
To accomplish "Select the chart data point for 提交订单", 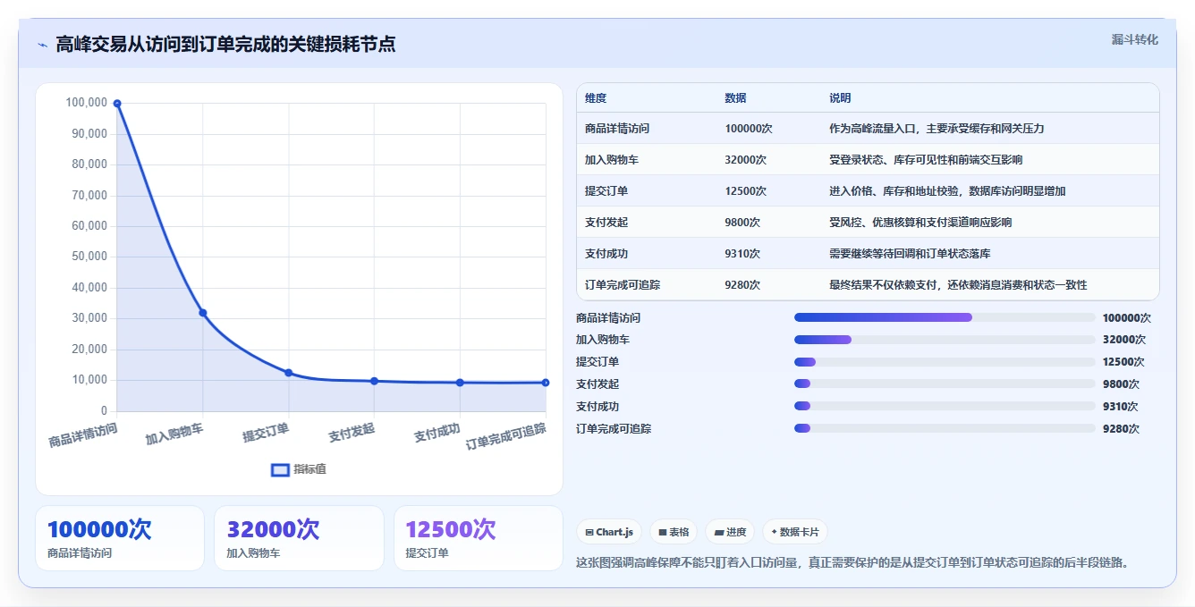I will coord(288,373).
